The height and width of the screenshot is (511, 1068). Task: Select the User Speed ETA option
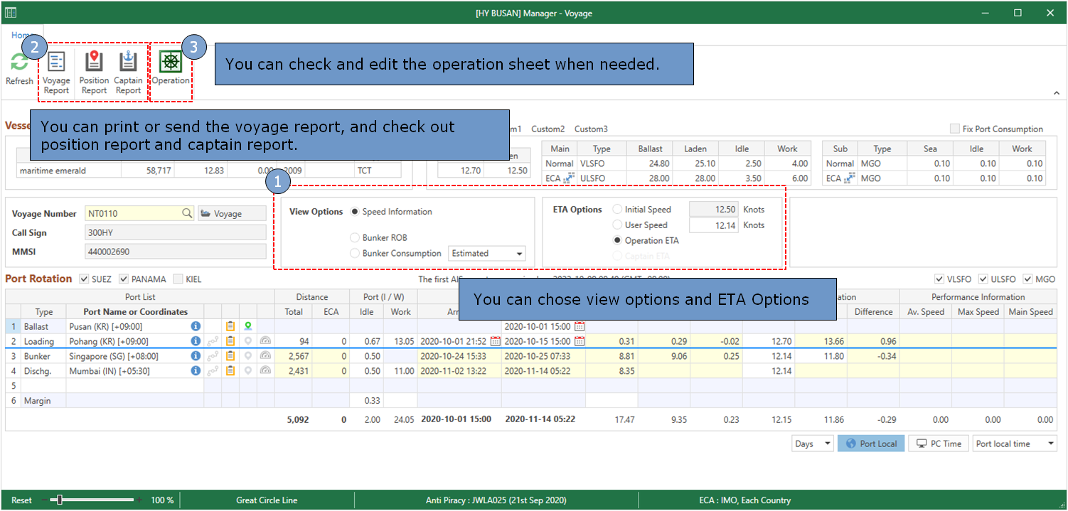click(617, 225)
